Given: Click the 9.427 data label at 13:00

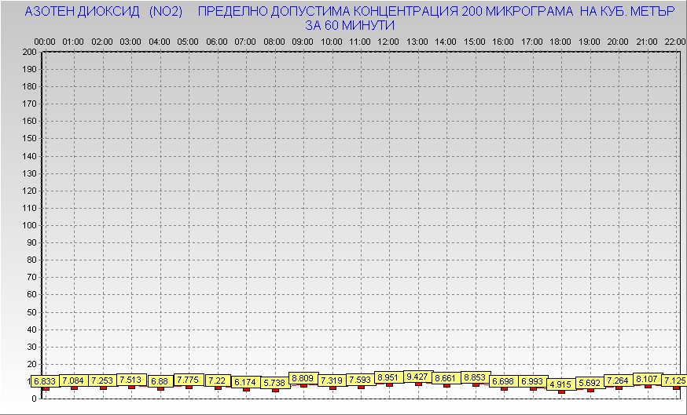Looking at the screenshot, I should pos(417,377).
